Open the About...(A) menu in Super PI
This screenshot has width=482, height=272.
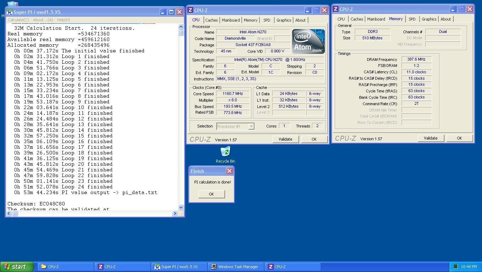pyautogui.click(x=43, y=20)
